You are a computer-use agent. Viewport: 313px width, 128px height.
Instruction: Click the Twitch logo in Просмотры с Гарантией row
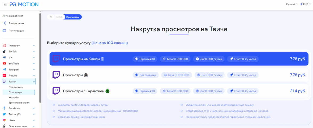pyautogui.click(x=56, y=91)
